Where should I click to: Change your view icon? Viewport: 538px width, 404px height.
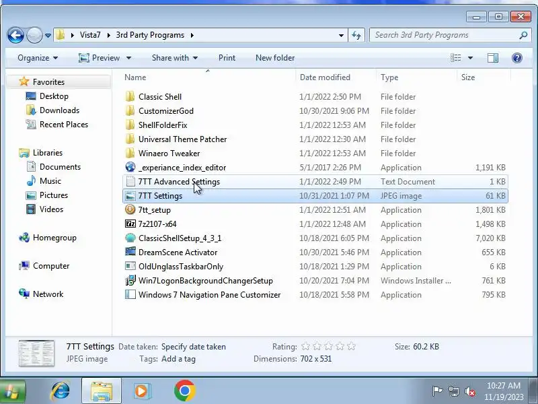[456, 58]
